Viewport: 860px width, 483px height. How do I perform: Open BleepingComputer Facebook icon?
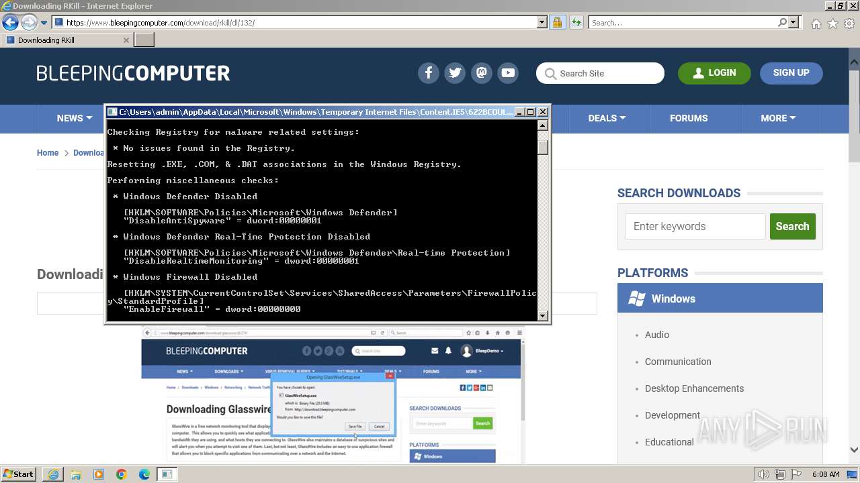pos(429,73)
